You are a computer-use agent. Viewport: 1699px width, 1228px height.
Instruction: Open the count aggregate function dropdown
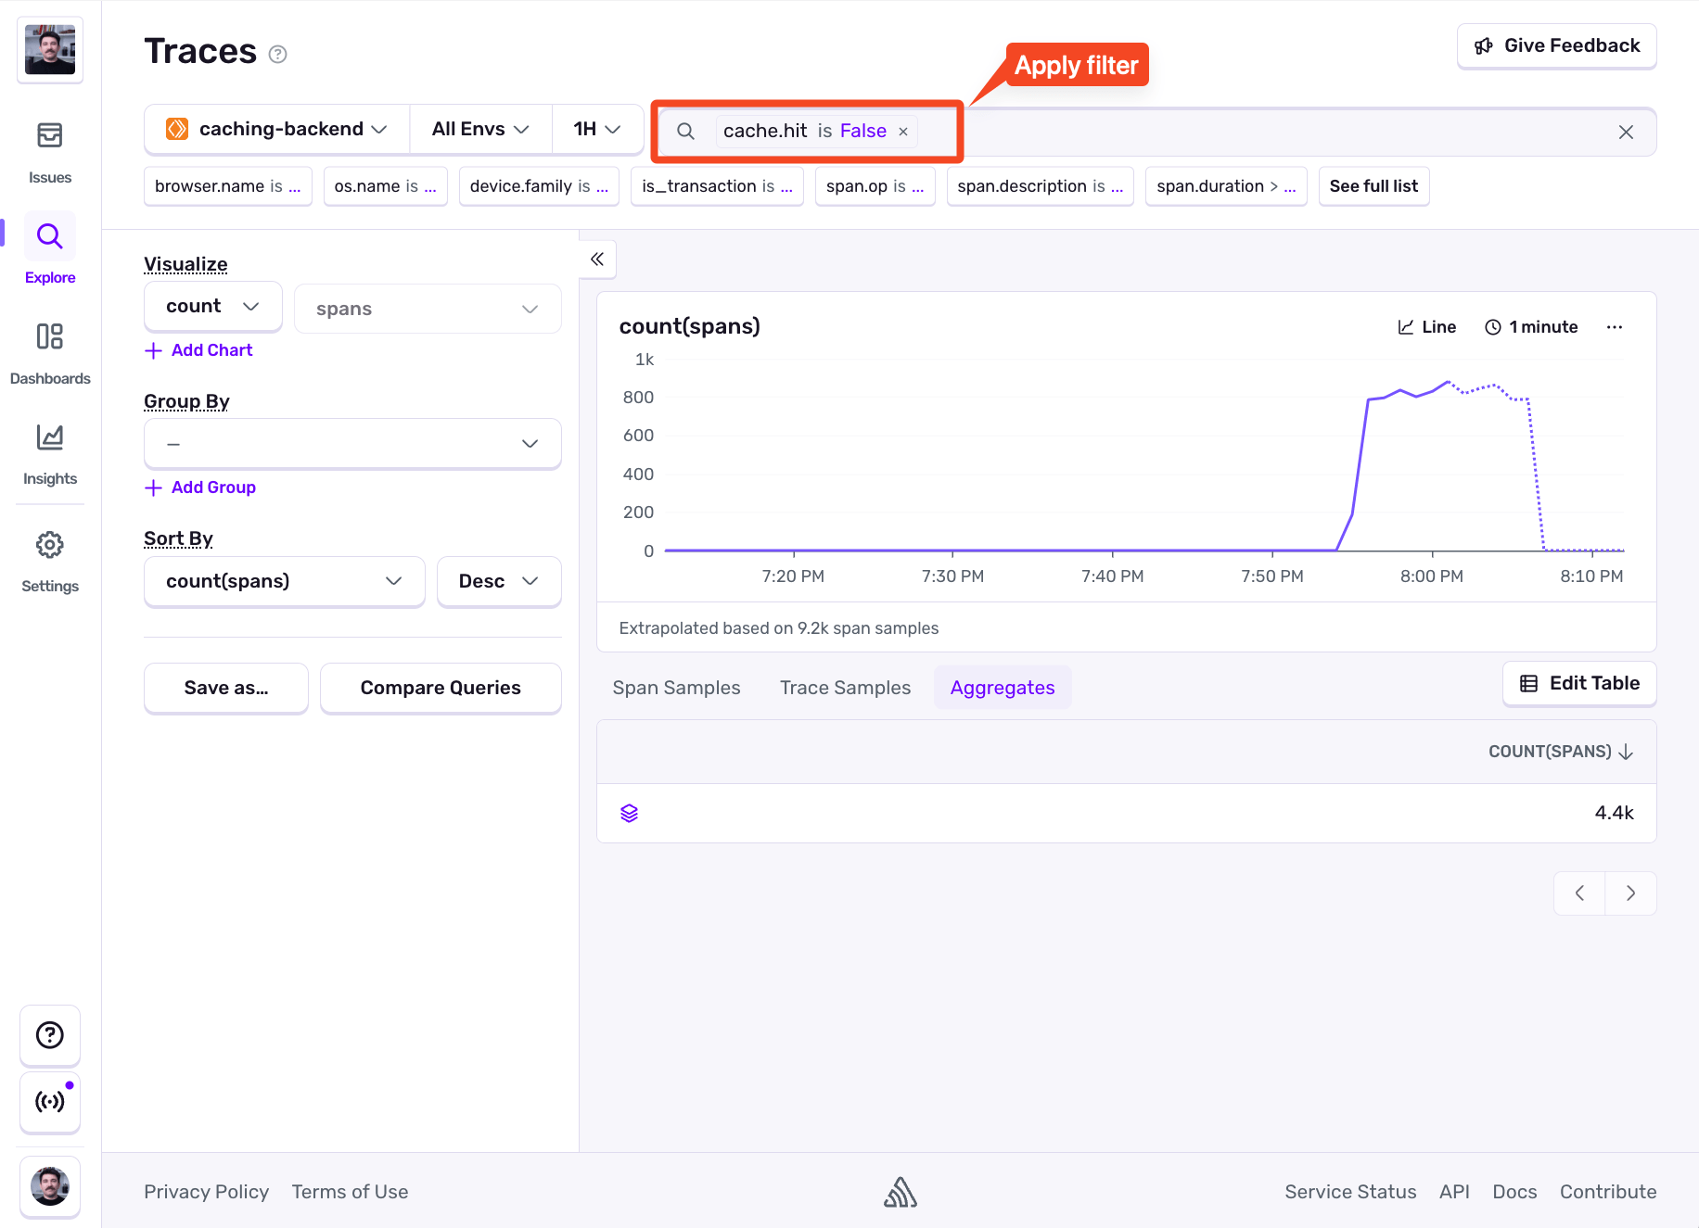click(213, 307)
